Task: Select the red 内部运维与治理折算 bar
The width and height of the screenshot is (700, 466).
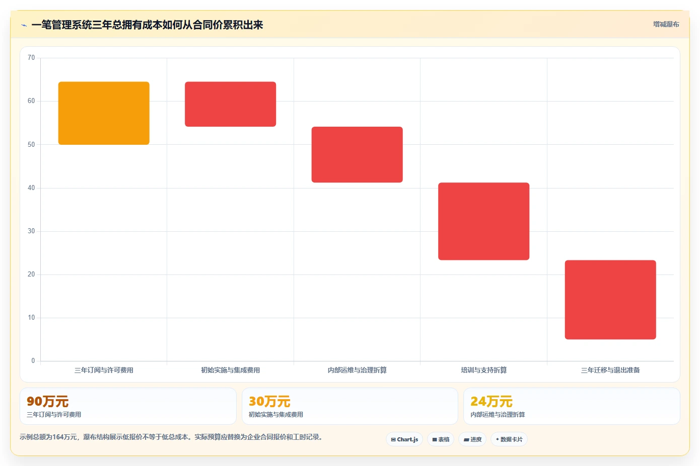Action: point(357,154)
